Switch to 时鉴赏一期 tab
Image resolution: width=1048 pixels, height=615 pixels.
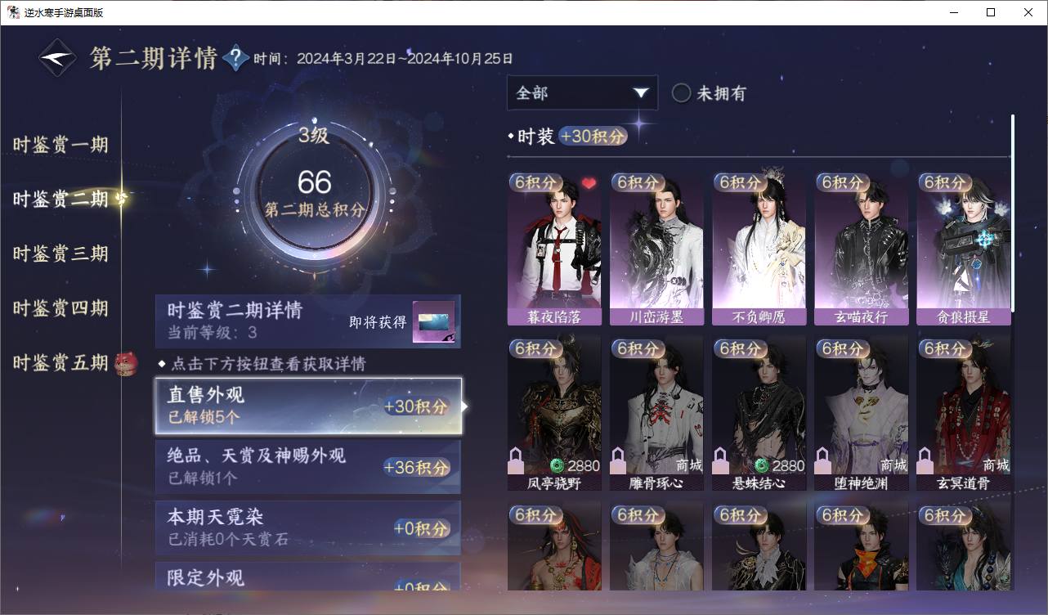point(60,145)
